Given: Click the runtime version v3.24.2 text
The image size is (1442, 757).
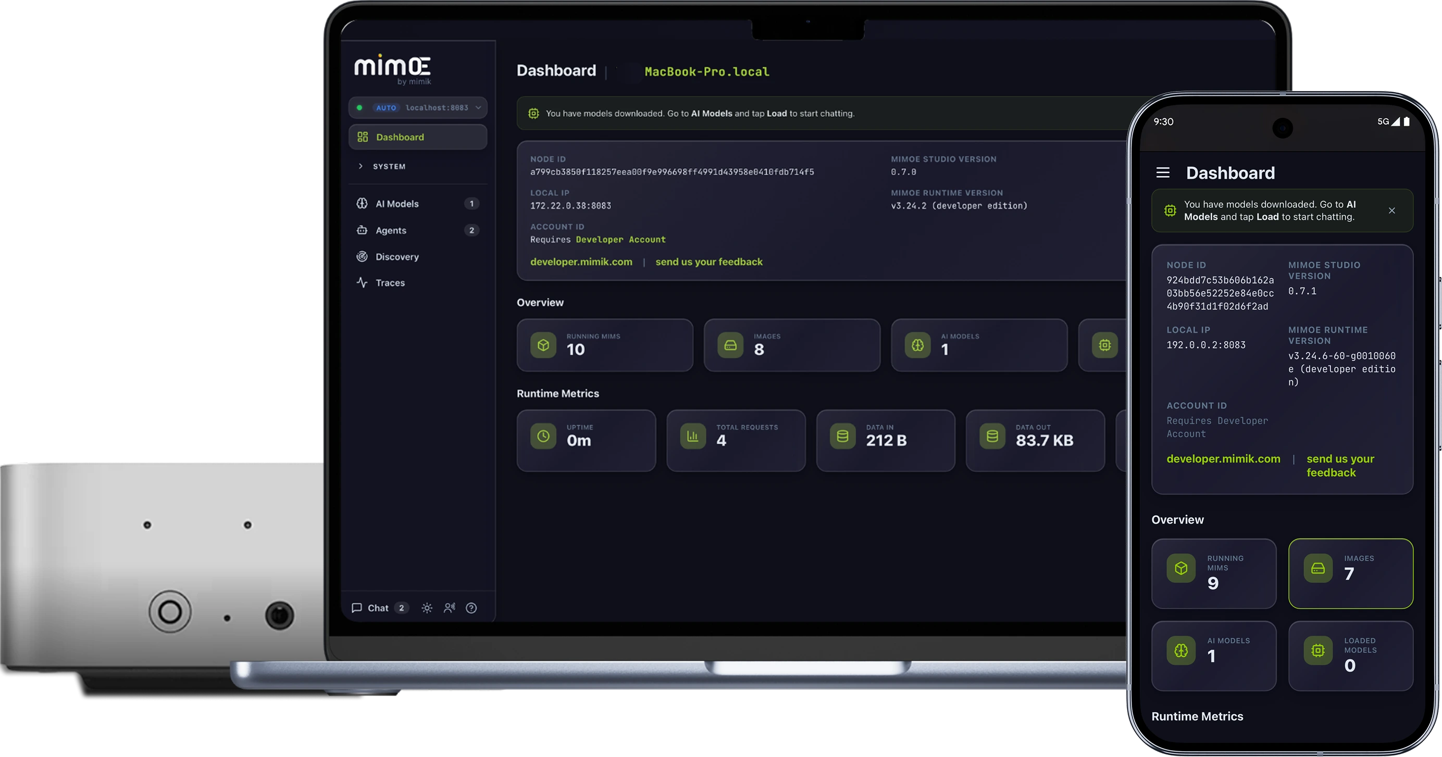Looking at the screenshot, I should (x=959, y=205).
